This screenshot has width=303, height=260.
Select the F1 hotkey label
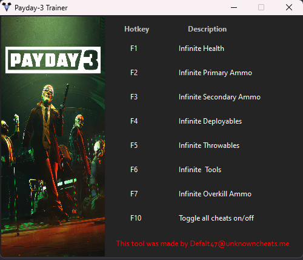(x=134, y=48)
